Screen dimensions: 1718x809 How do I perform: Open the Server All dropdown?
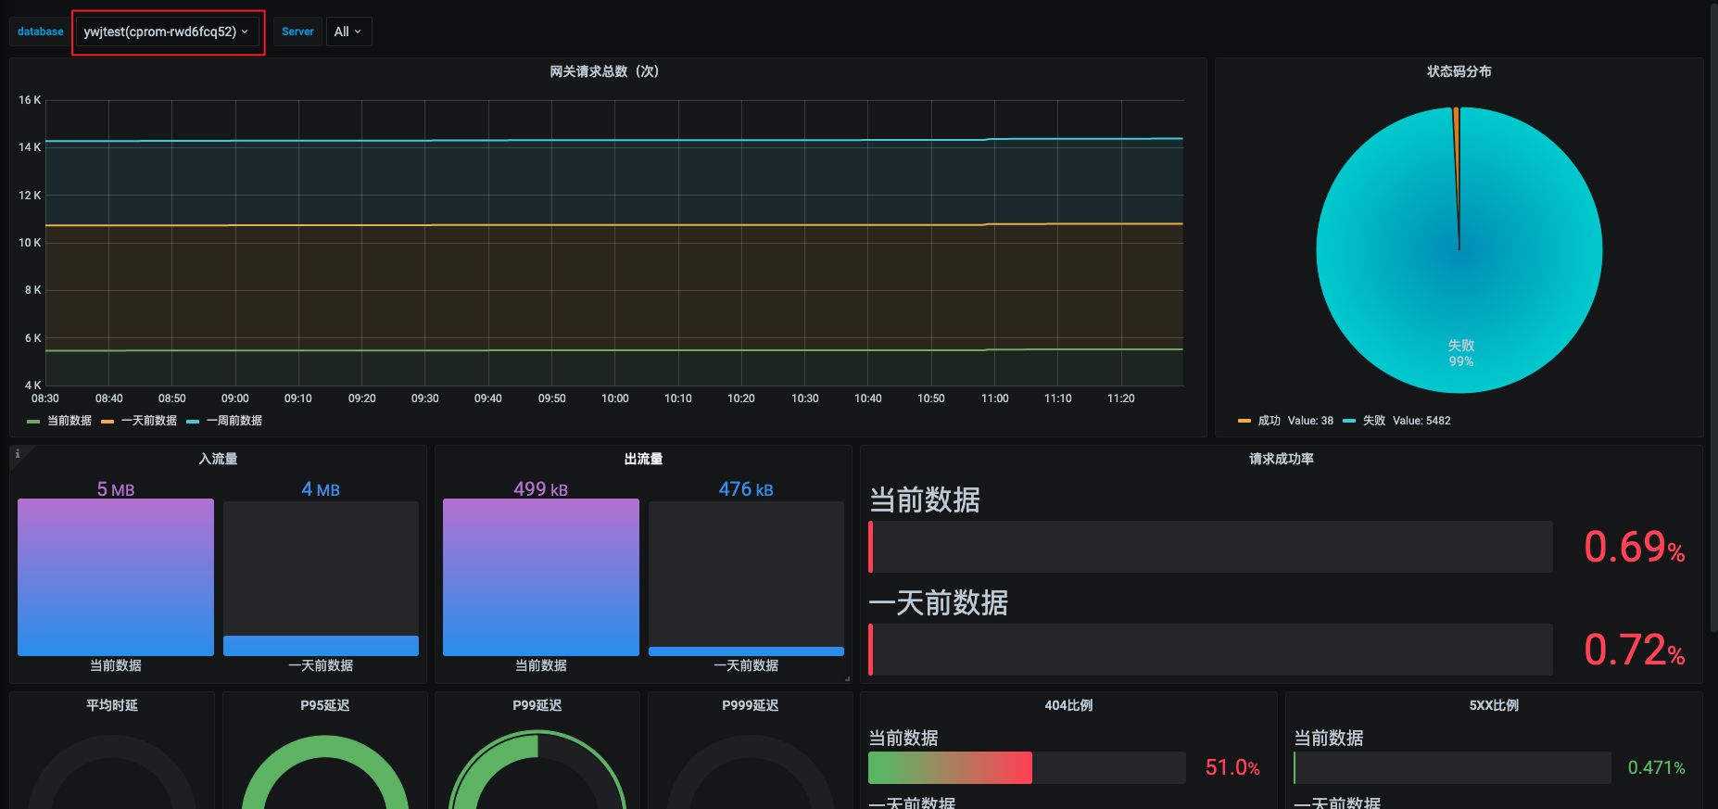tap(348, 32)
